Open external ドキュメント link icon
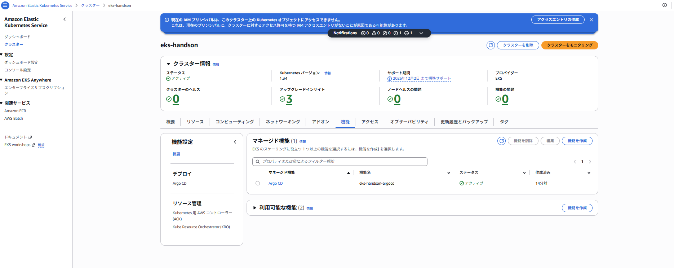This screenshot has width=674, height=268. [x=30, y=137]
